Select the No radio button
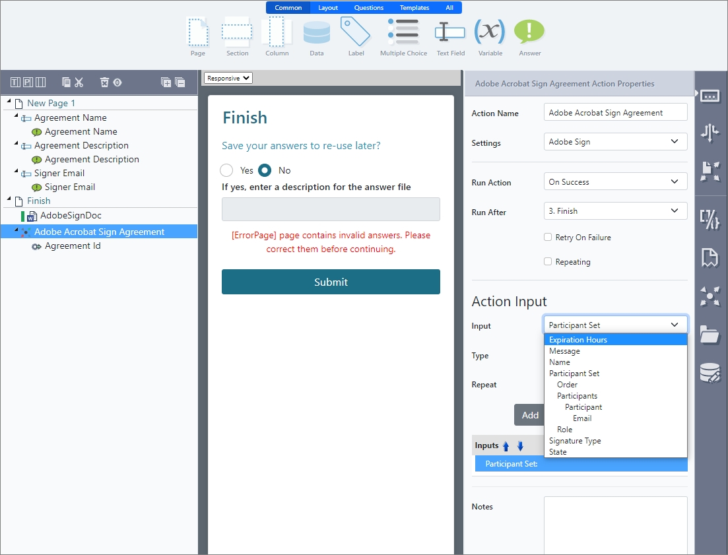This screenshot has width=728, height=555. point(265,170)
